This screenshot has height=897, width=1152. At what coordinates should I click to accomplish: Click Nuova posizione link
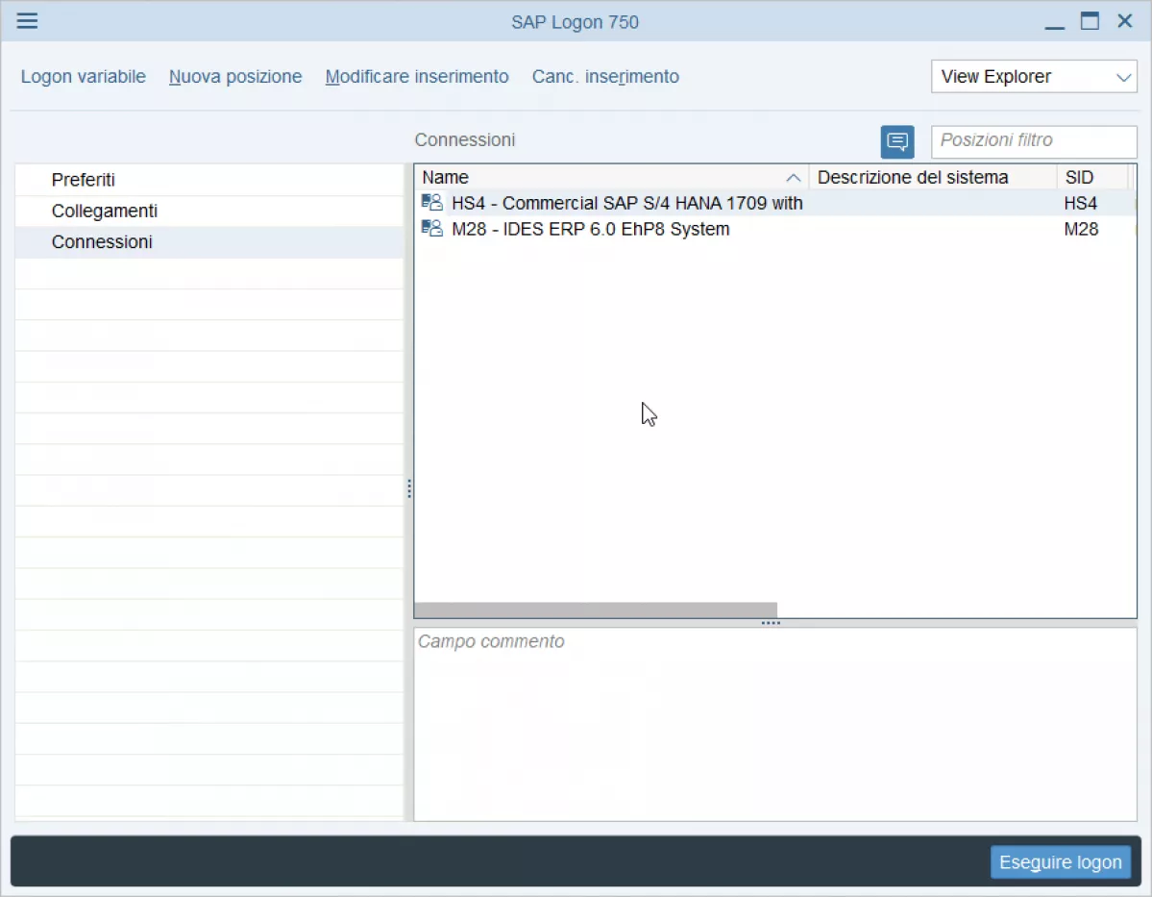pyautogui.click(x=235, y=77)
